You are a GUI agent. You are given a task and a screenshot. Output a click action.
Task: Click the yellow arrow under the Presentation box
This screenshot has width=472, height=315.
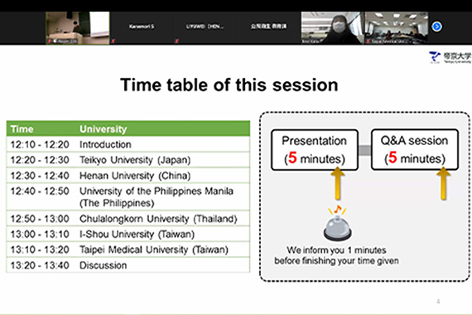[338, 183]
